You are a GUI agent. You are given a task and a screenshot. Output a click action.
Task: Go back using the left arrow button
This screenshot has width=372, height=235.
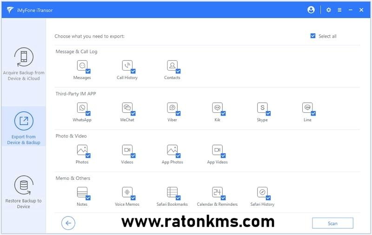(x=68, y=223)
